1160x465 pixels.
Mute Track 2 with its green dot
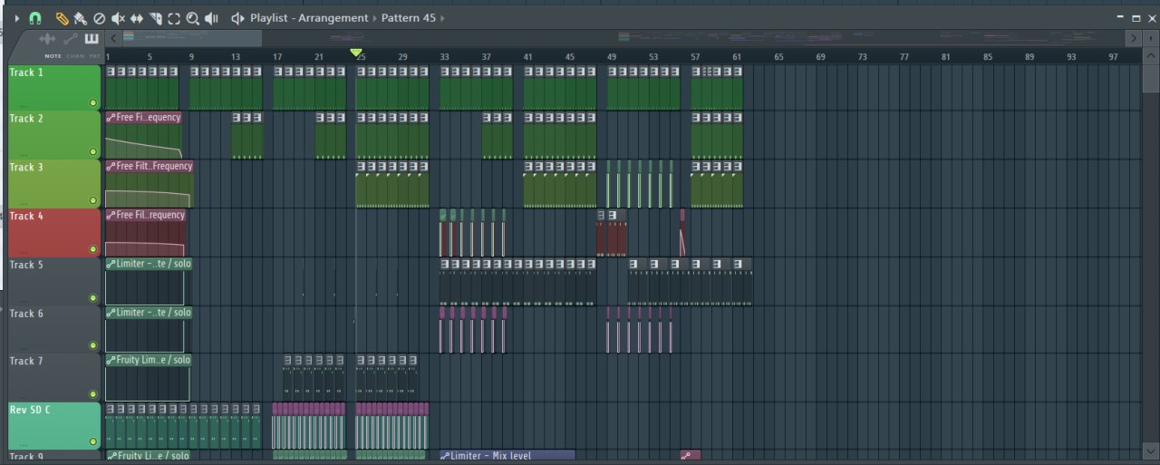[x=92, y=151]
